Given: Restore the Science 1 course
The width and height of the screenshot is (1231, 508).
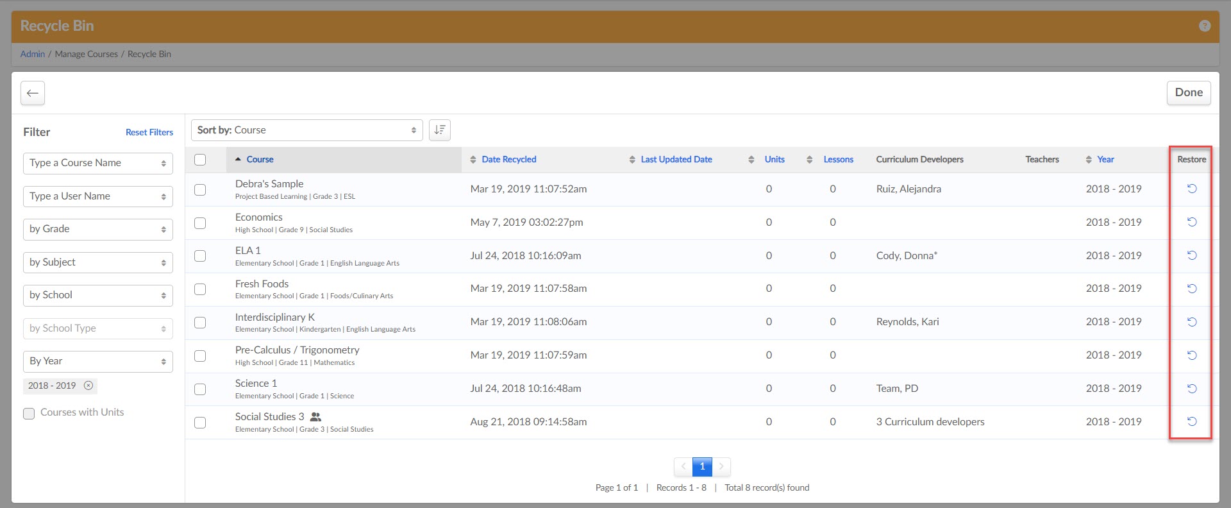Looking at the screenshot, I should tap(1192, 389).
